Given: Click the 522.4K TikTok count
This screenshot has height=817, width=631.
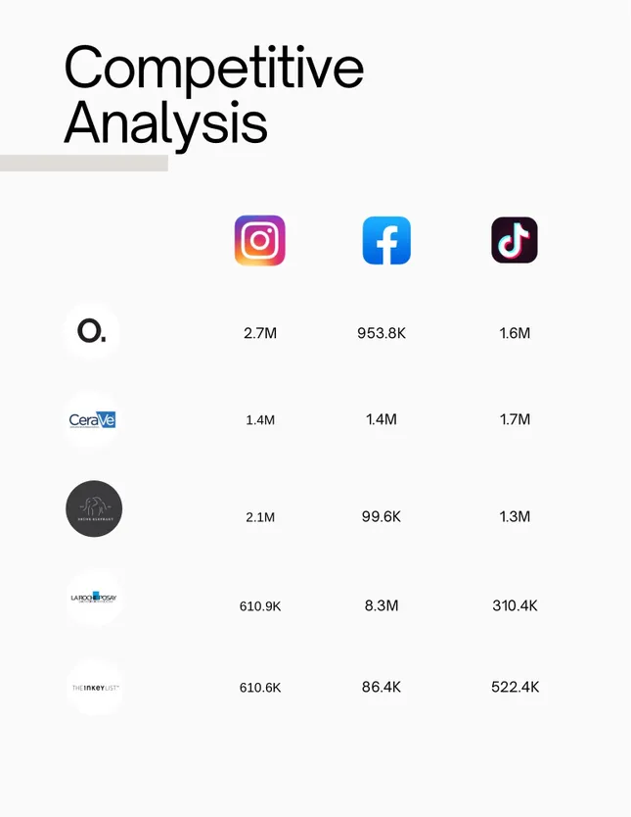Looking at the screenshot, I should [x=515, y=687].
